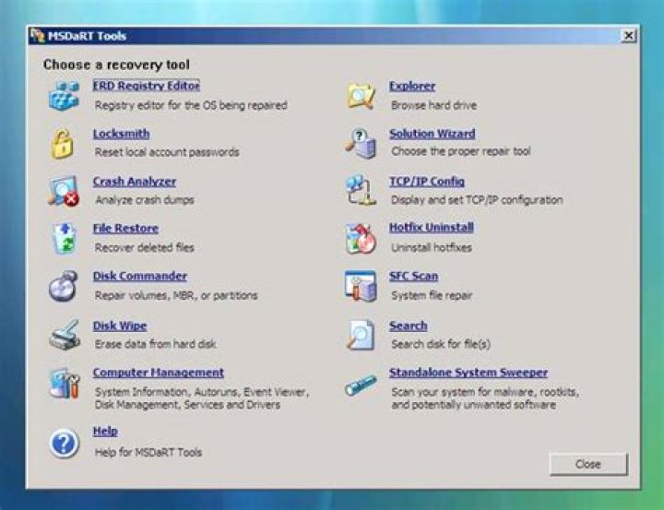Screen dimensions: 664x510
Task: Launch Standalone System Sweeper link
Action: pyautogui.click(x=468, y=373)
